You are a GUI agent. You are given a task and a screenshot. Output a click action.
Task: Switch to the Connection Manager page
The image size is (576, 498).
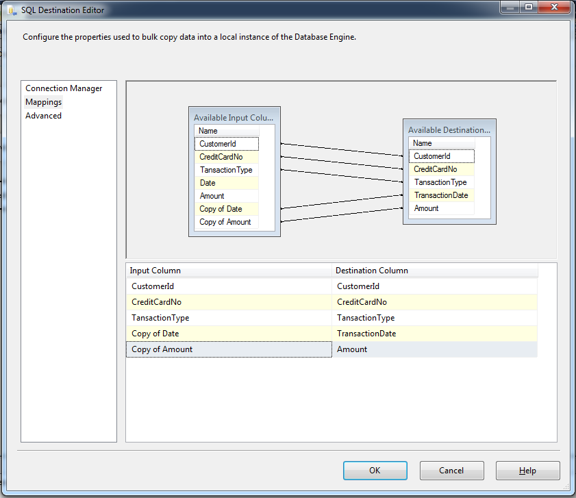coord(64,88)
